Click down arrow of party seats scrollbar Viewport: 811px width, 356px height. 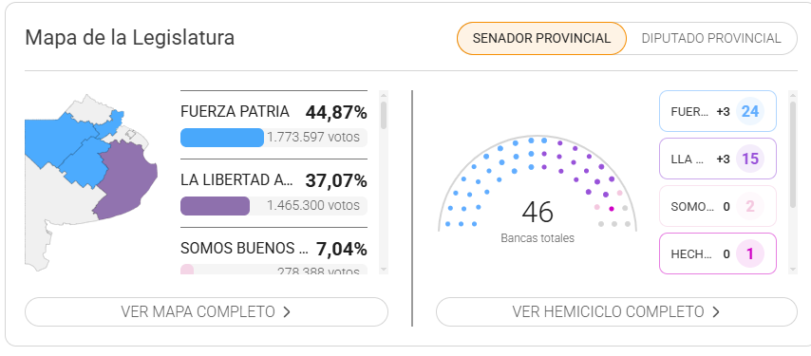(x=793, y=270)
